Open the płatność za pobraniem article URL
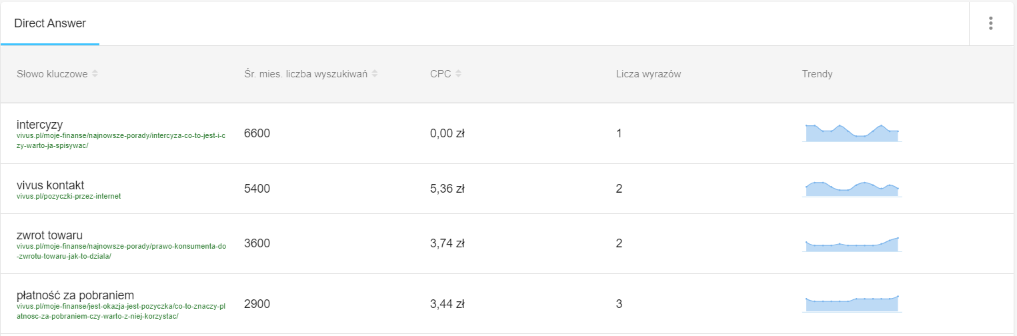The height and width of the screenshot is (336, 1017). click(121, 311)
